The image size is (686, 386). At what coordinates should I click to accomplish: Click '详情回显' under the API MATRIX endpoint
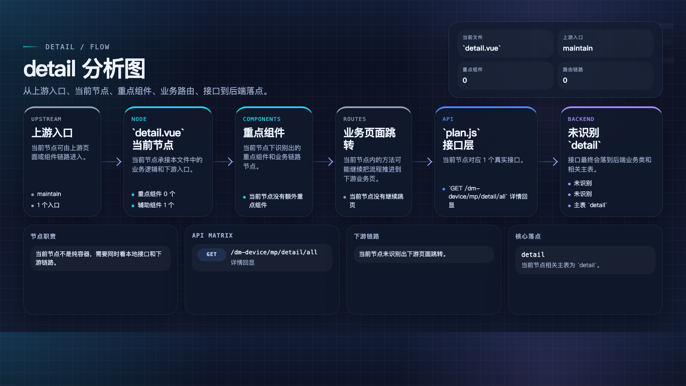[243, 262]
